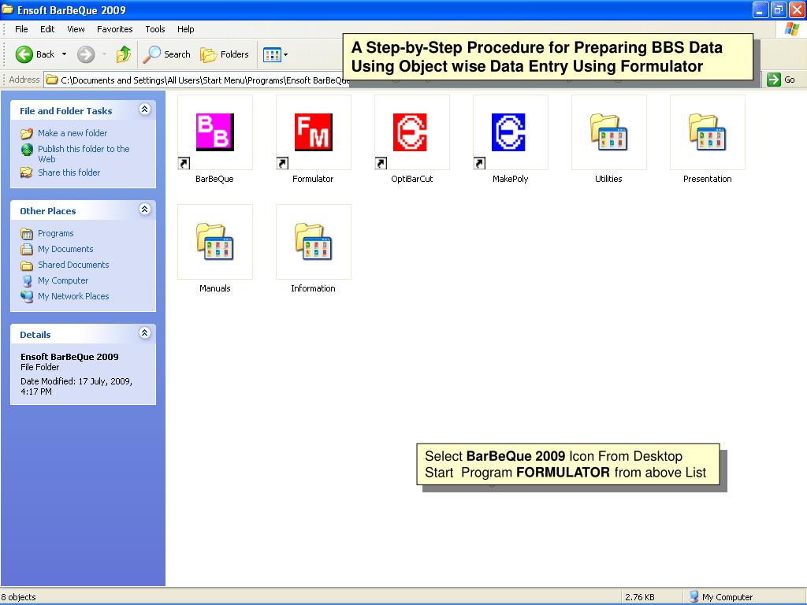807x605 pixels.
Task: Go back with the Back arrow
Action: [x=35, y=54]
